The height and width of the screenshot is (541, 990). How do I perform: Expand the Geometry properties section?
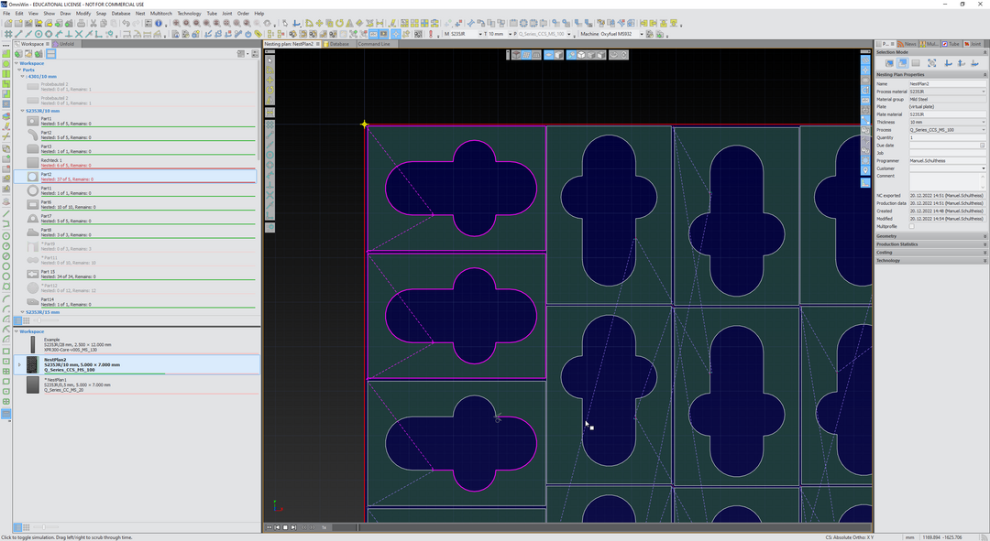tap(930, 236)
